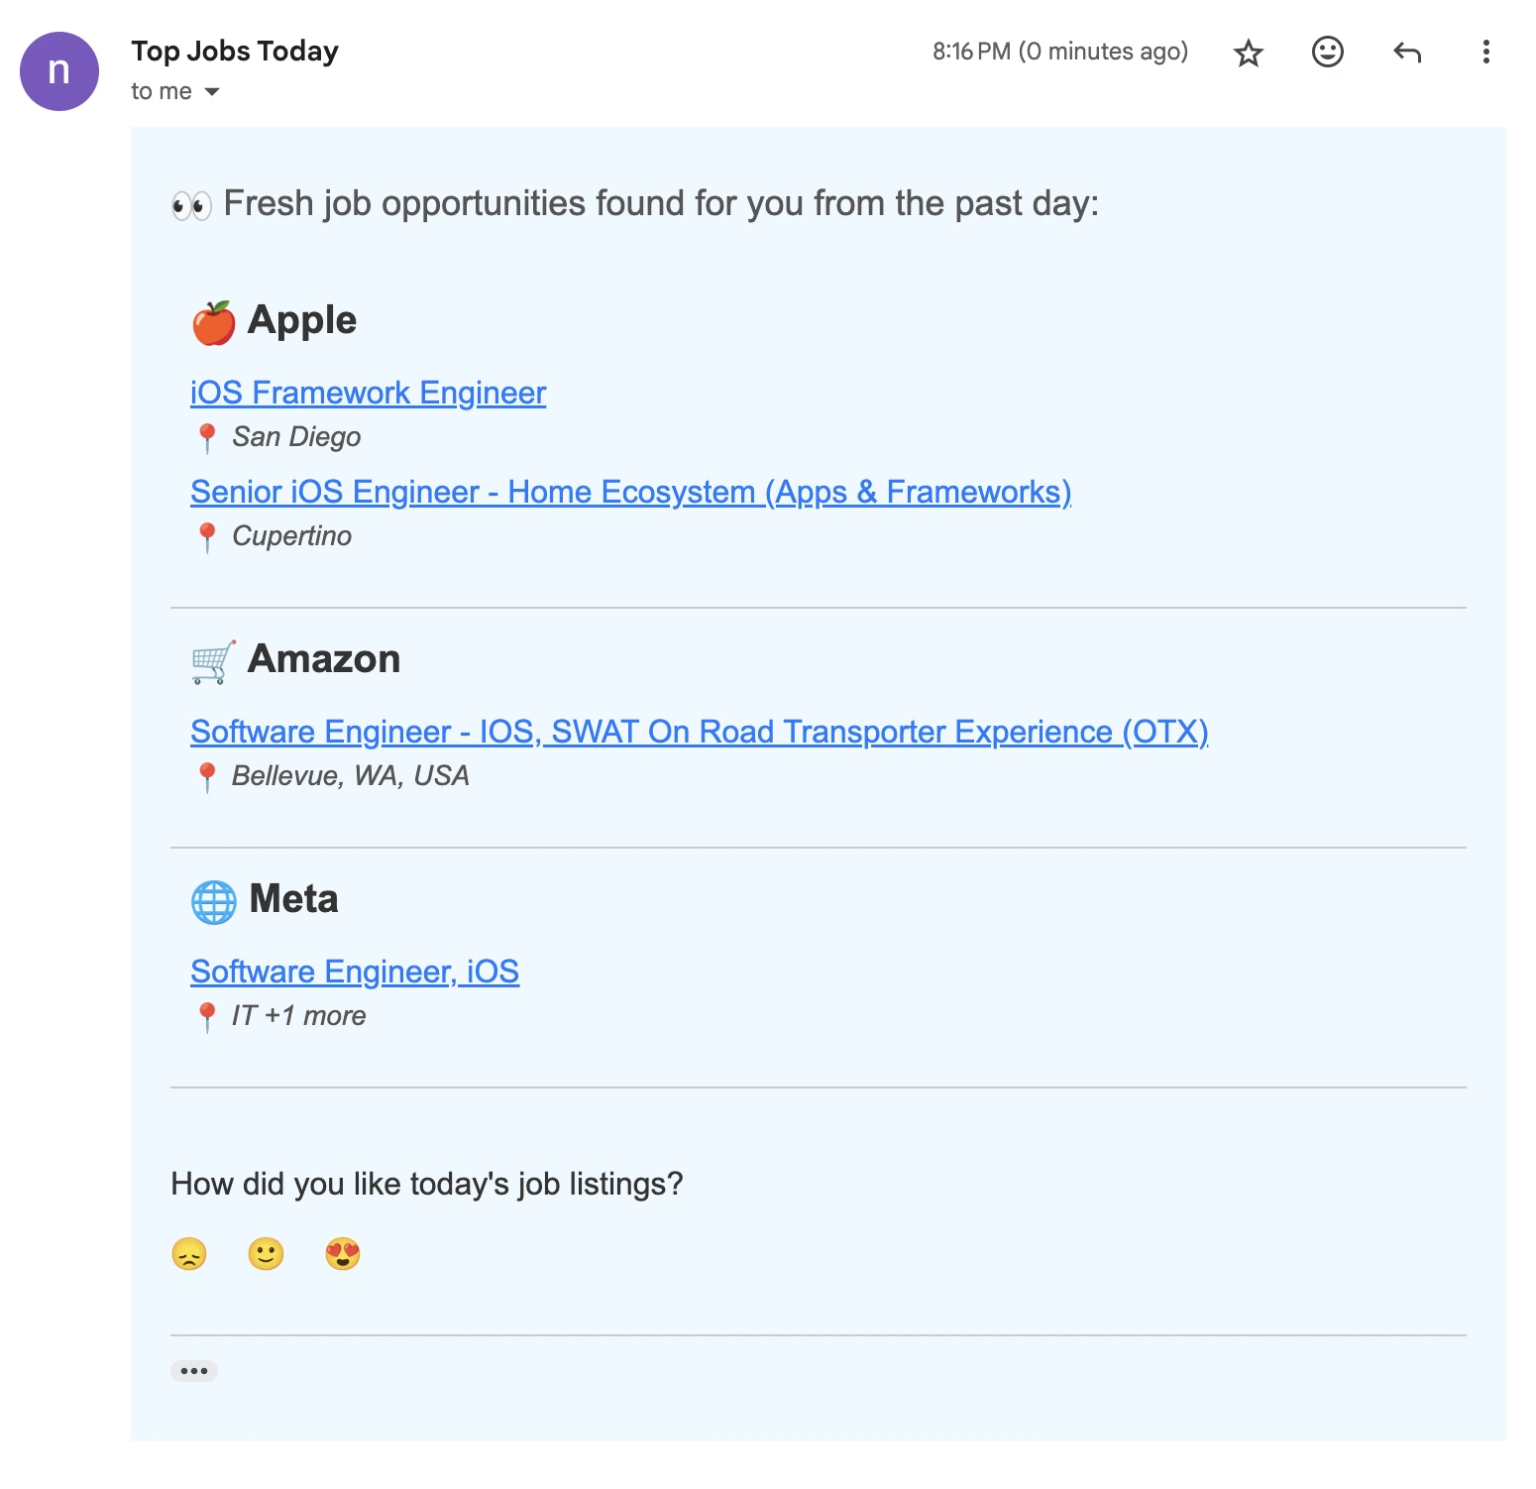Viewport: 1536px width, 1489px height.
Task: Star the Top Jobs Today email
Action: (x=1248, y=53)
